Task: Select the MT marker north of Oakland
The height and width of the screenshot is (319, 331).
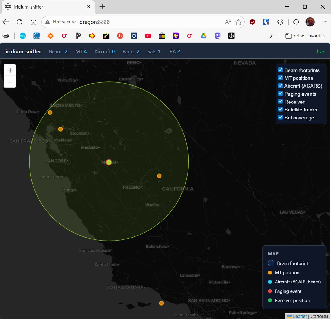Action: click(60, 129)
